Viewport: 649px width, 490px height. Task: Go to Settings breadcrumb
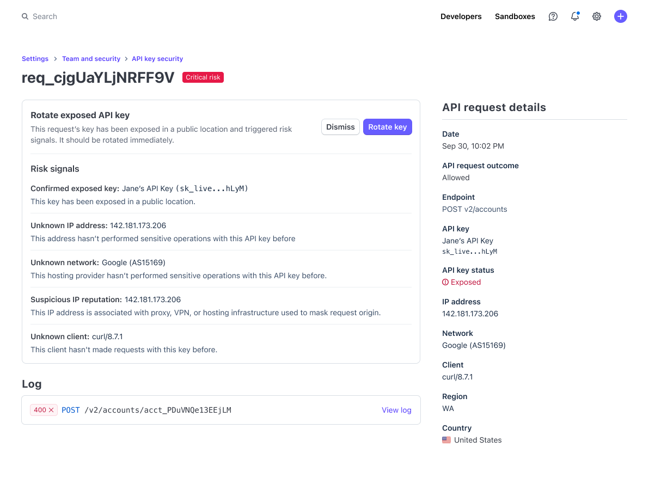coord(35,59)
